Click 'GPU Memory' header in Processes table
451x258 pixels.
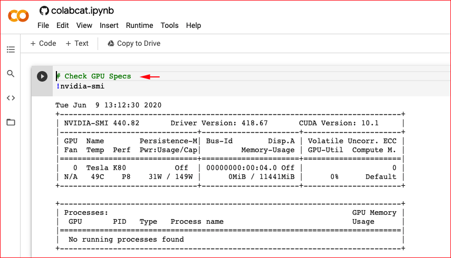[x=374, y=213]
